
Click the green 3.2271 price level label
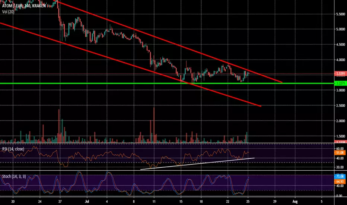(340, 83)
